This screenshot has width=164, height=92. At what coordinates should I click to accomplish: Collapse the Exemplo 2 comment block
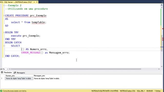pos(4,6)
